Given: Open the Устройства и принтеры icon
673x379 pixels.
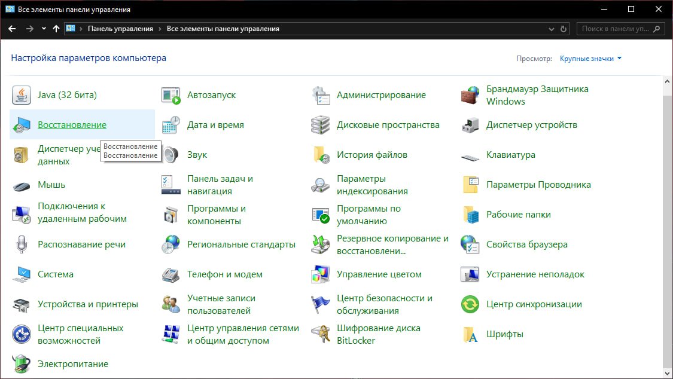Looking at the screenshot, I should (x=22, y=304).
